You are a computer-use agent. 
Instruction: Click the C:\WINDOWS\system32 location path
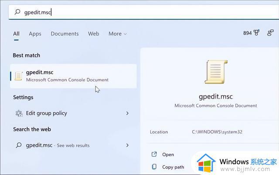click(x=217, y=132)
